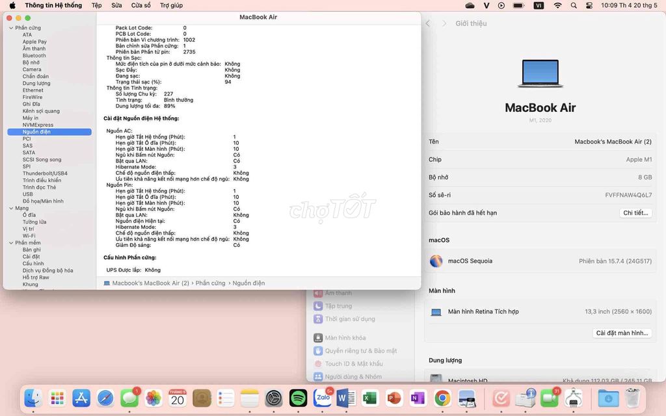Open the Trash in the dock

(632, 398)
